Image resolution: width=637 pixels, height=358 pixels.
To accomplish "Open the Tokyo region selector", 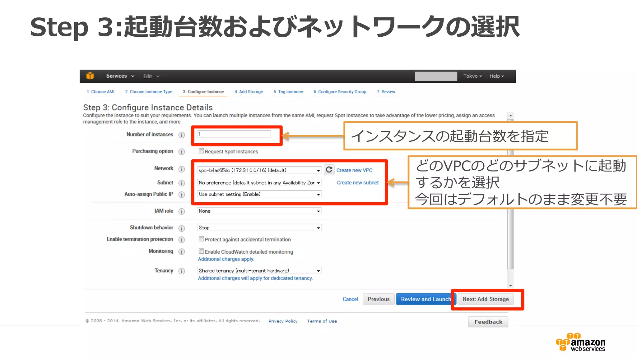I will 472,76.
